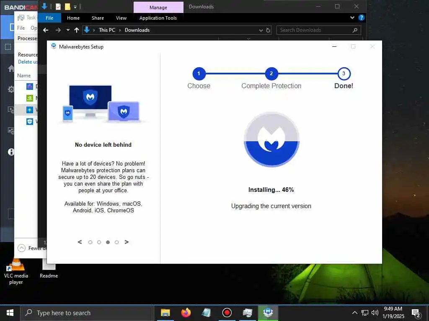Open Bandicam recorder taskbar icon
This screenshot has width=429, height=321.
(x=227, y=313)
